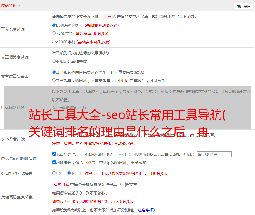The height and width of the screenshot is (215, 255).
Task: Select 自己和其他用户采集过的网址 no-repeat option
Action: [54, 72]
